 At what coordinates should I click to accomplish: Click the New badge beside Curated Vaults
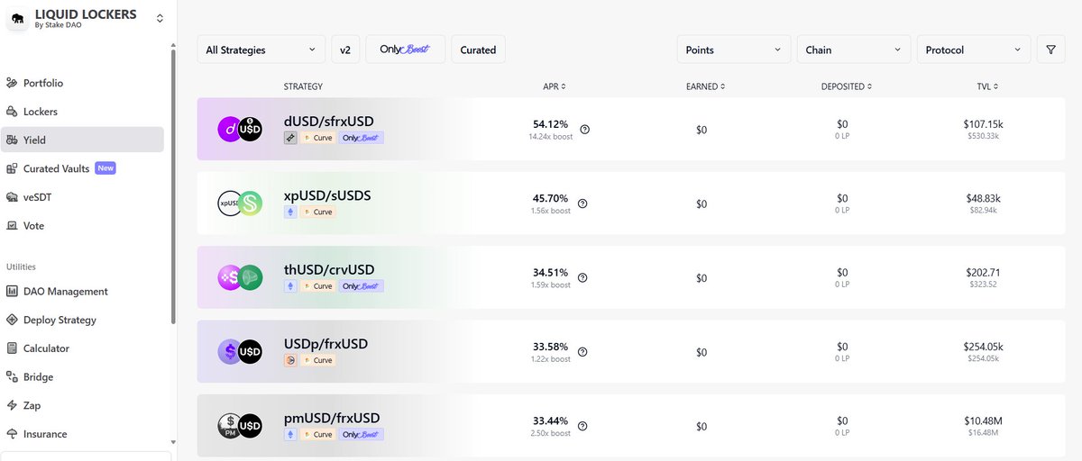pyautogui.click(x=105, y=168)
